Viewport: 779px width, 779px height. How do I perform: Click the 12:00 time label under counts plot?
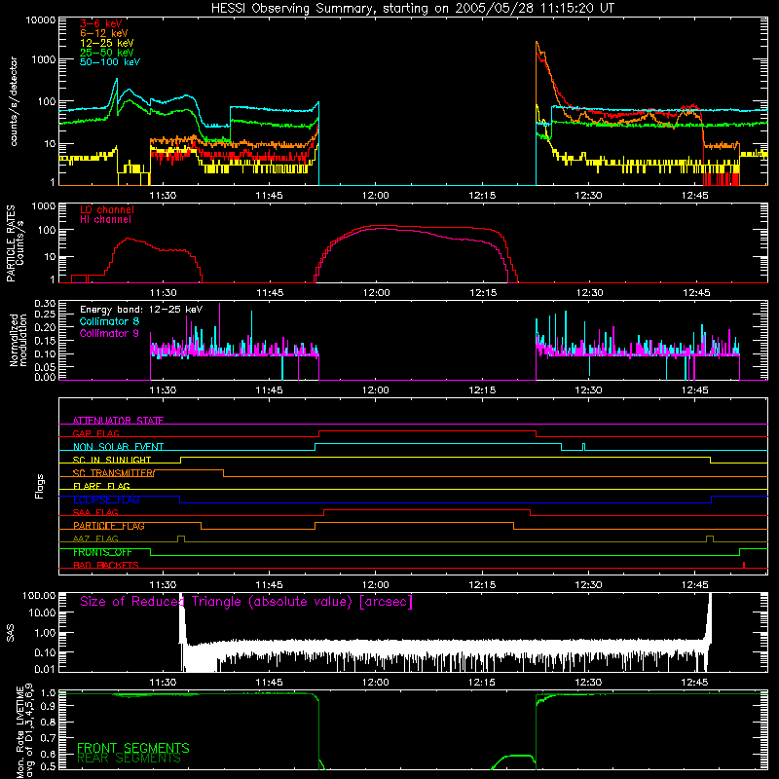coord(375,196)
